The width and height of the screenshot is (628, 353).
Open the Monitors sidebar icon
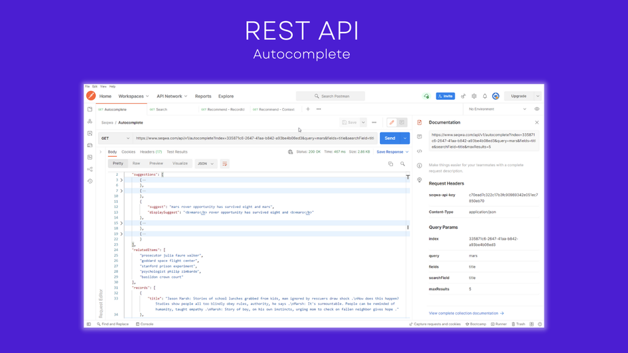pyautogui.click(x=90, y=157)
